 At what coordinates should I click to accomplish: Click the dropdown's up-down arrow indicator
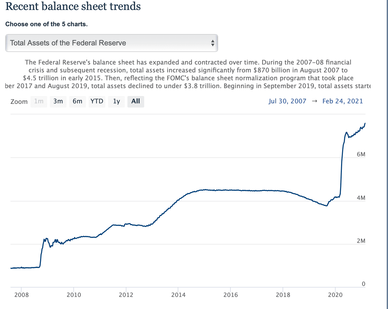(212, 43)
